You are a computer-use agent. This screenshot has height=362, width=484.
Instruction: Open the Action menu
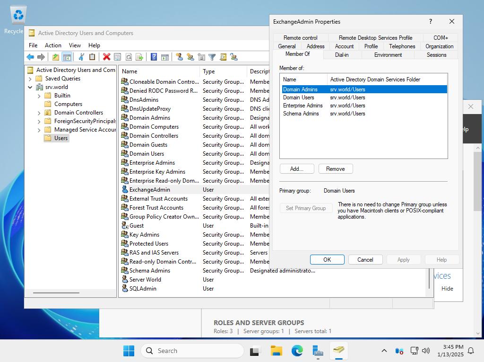click(53, 45)
